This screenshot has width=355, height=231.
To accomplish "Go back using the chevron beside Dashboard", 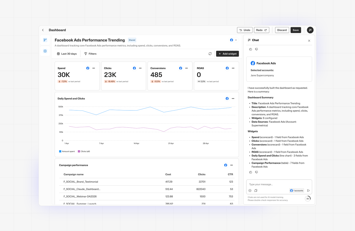I will [43, 30].
